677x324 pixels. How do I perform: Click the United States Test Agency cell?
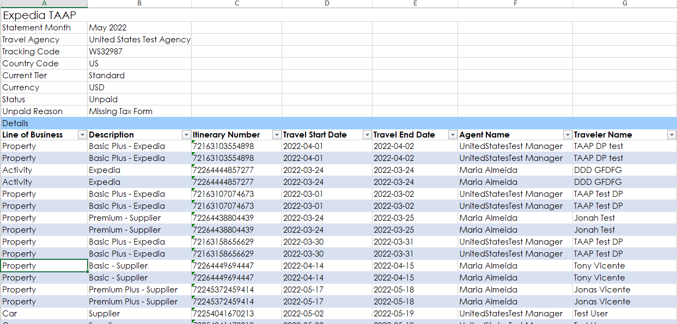point(139,40)
